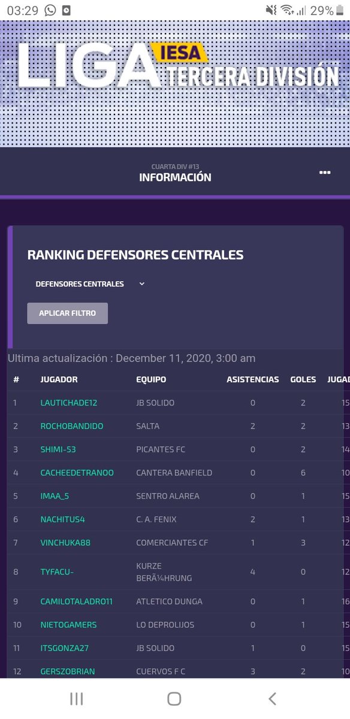This screenshot has width=350, height=719.
Task: Tap the clock time in status bar
Action: (23, 10)
